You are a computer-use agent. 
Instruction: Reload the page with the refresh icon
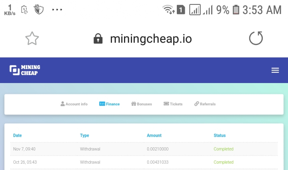click(256, 38)
